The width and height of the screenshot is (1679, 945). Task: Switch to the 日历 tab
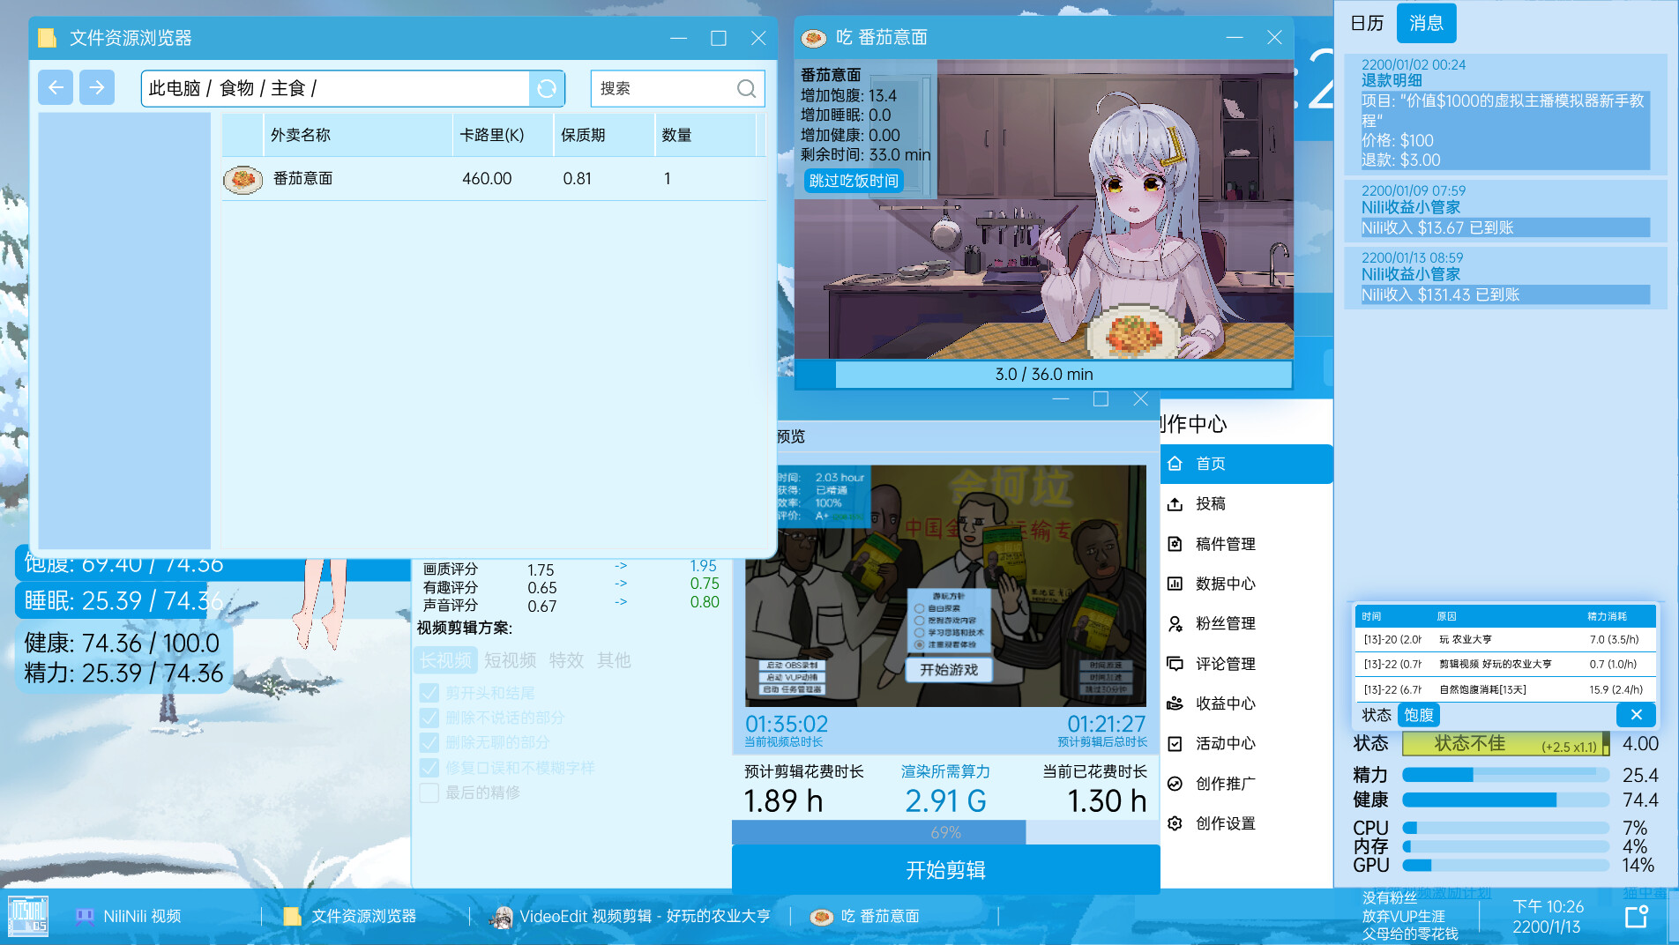click(1366, 23)
